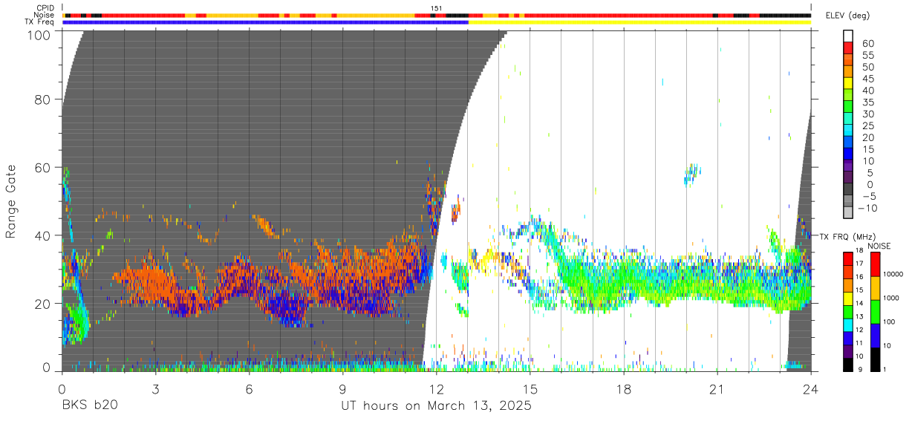Click the "40" Range Gate axis tick label

[42, 235]
